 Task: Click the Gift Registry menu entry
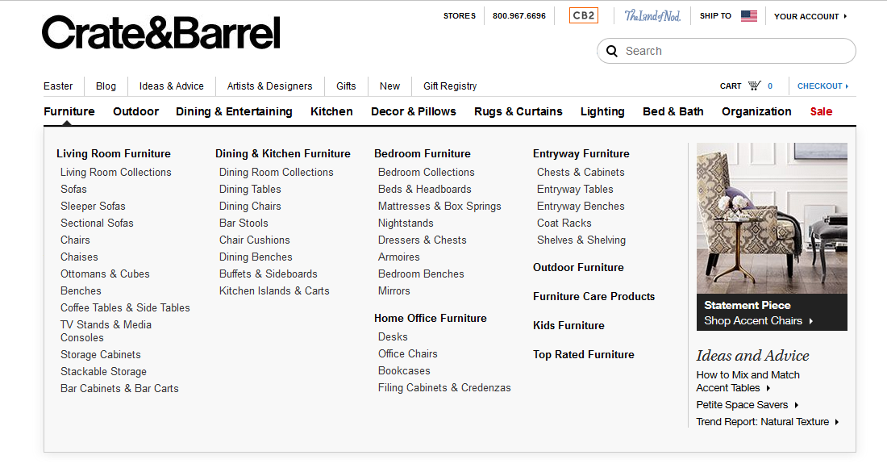click(x=449, y=86)
